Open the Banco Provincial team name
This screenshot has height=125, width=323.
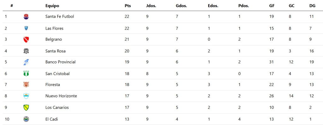(61, 62)
